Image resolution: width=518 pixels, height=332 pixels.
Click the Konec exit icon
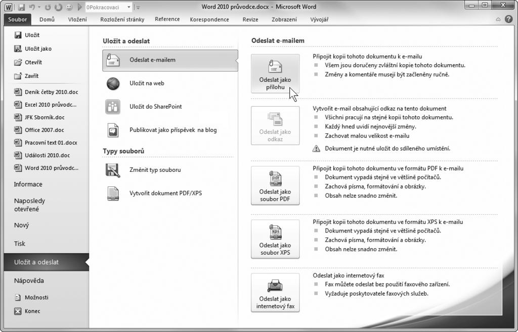[18, 311]
